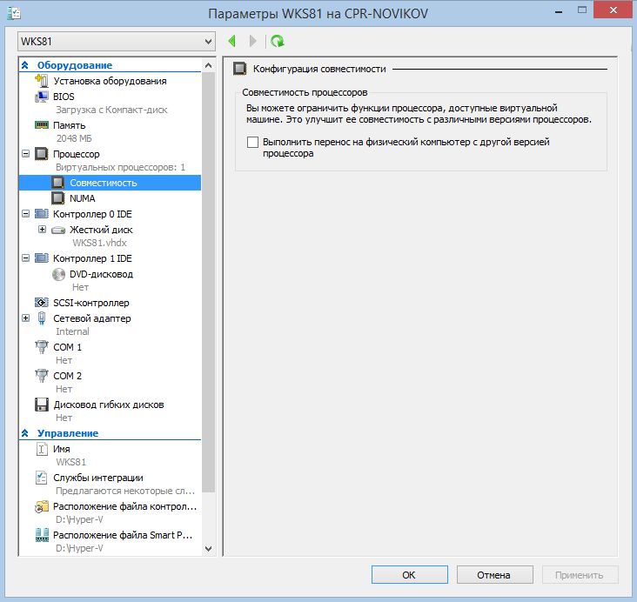Click the OK button
The height and width of the screenshot is (602, 637).
tap(409, 575)
